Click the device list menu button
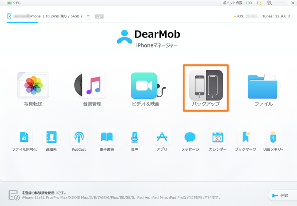 tap(88, 16)
